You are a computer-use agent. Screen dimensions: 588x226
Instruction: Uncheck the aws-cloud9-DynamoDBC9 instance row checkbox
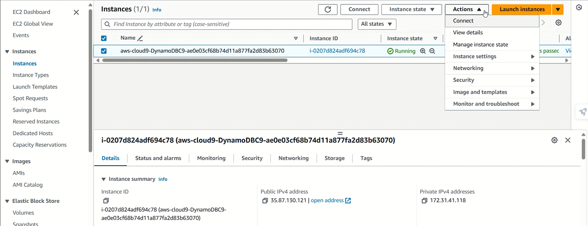tap(104, 51)
